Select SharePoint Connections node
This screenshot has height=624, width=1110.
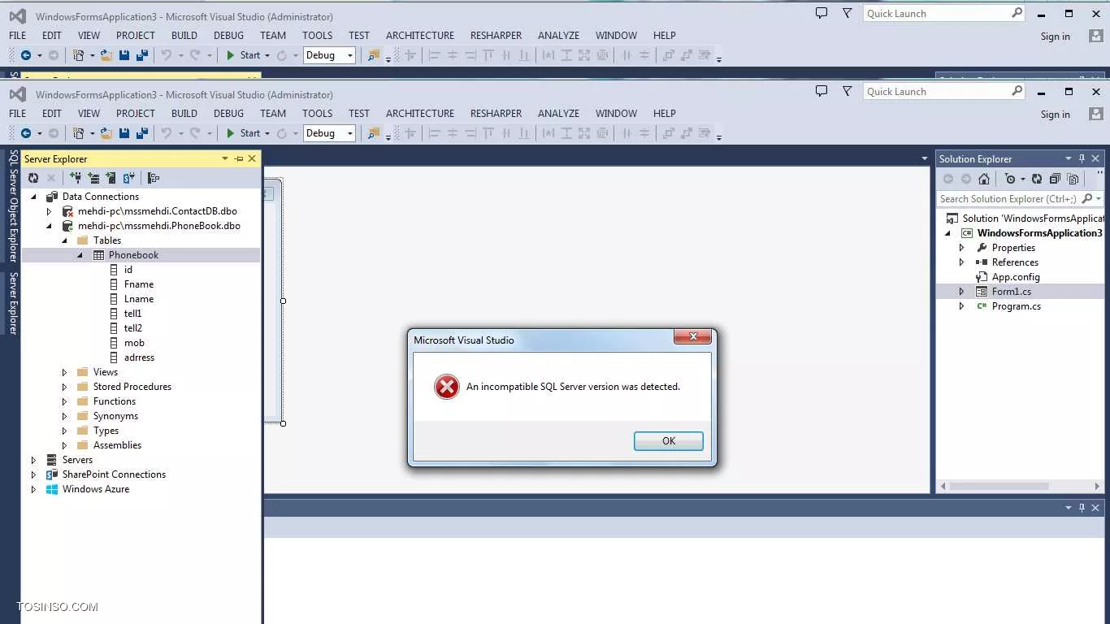point(114,474)
